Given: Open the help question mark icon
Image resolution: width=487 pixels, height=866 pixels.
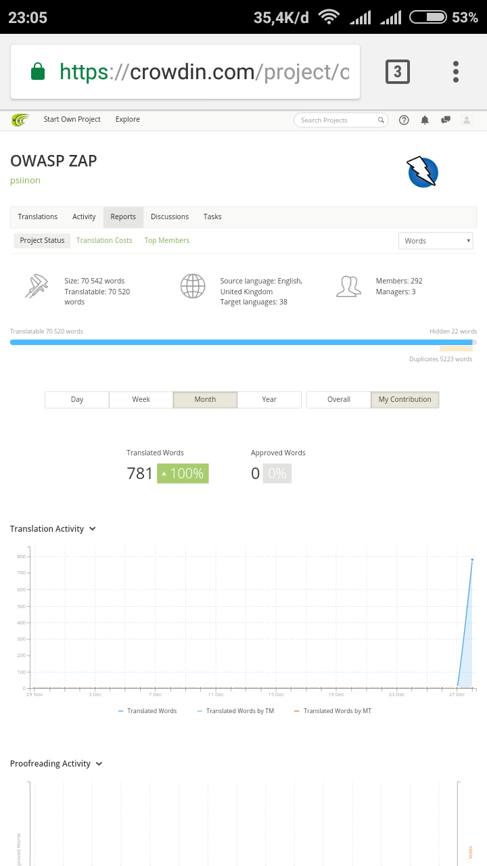Looking at the screenshot, I should pos(404,120).
